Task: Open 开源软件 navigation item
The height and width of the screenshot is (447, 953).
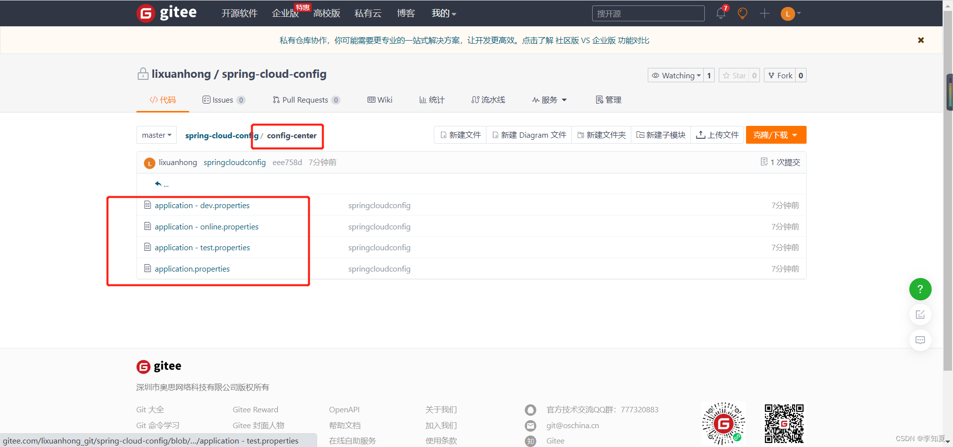Action: 239,13
